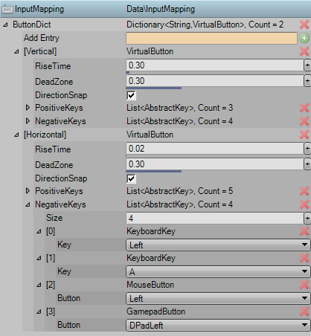
Task: Open Key dropdown showing A
Action: (x=218, y=272)
